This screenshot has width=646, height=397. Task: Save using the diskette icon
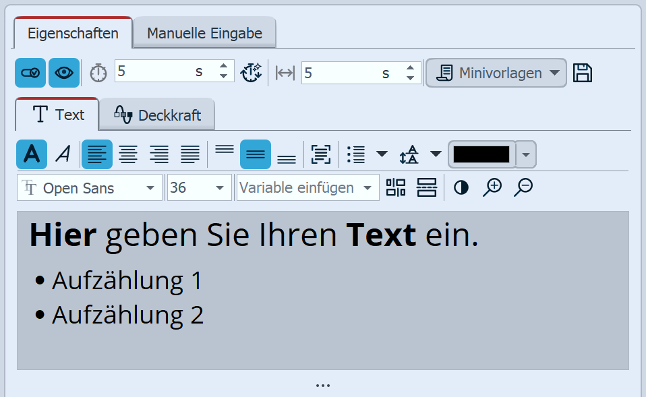coord(583,72)
